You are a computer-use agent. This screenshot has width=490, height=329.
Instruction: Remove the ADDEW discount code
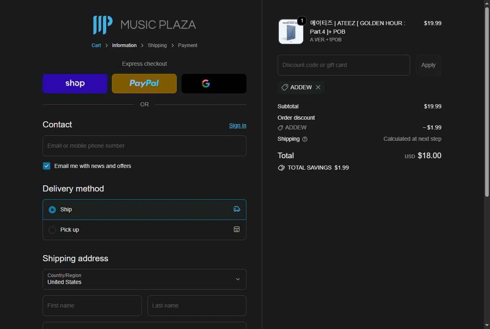pos(318,87)
